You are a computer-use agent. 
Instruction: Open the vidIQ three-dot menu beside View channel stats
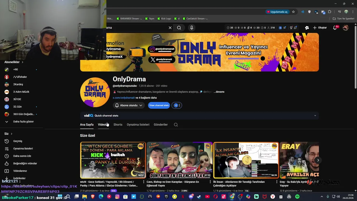click(x=179, y=105)
